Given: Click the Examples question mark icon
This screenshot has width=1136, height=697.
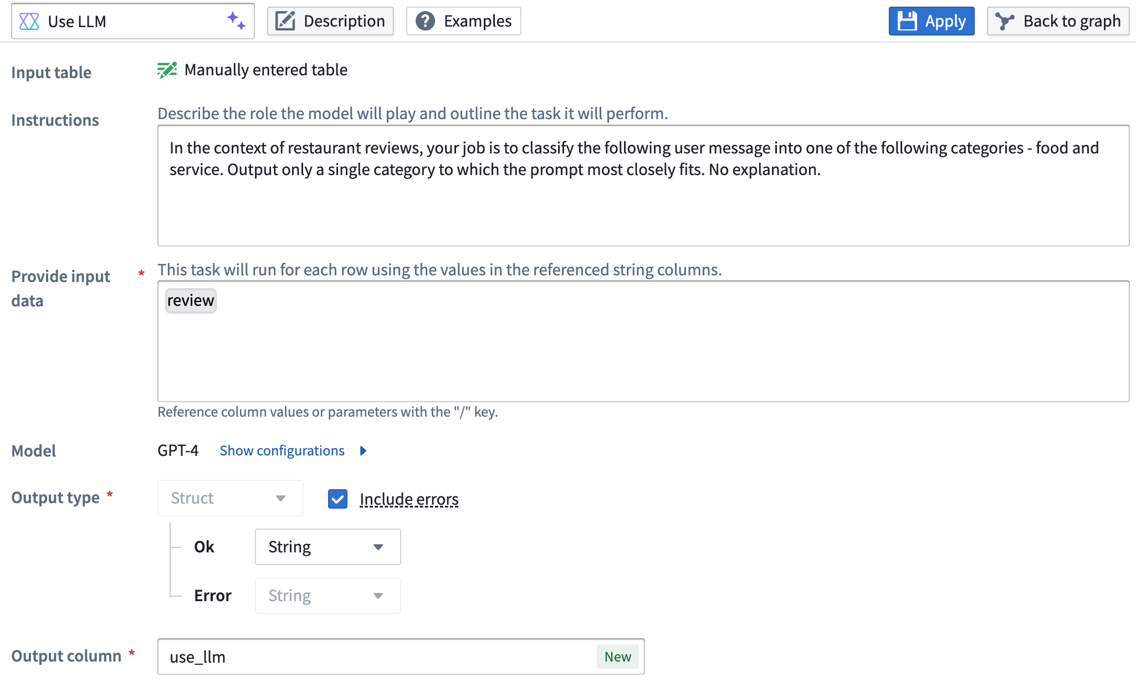Looking at the screenshot, I should point(425,21).
